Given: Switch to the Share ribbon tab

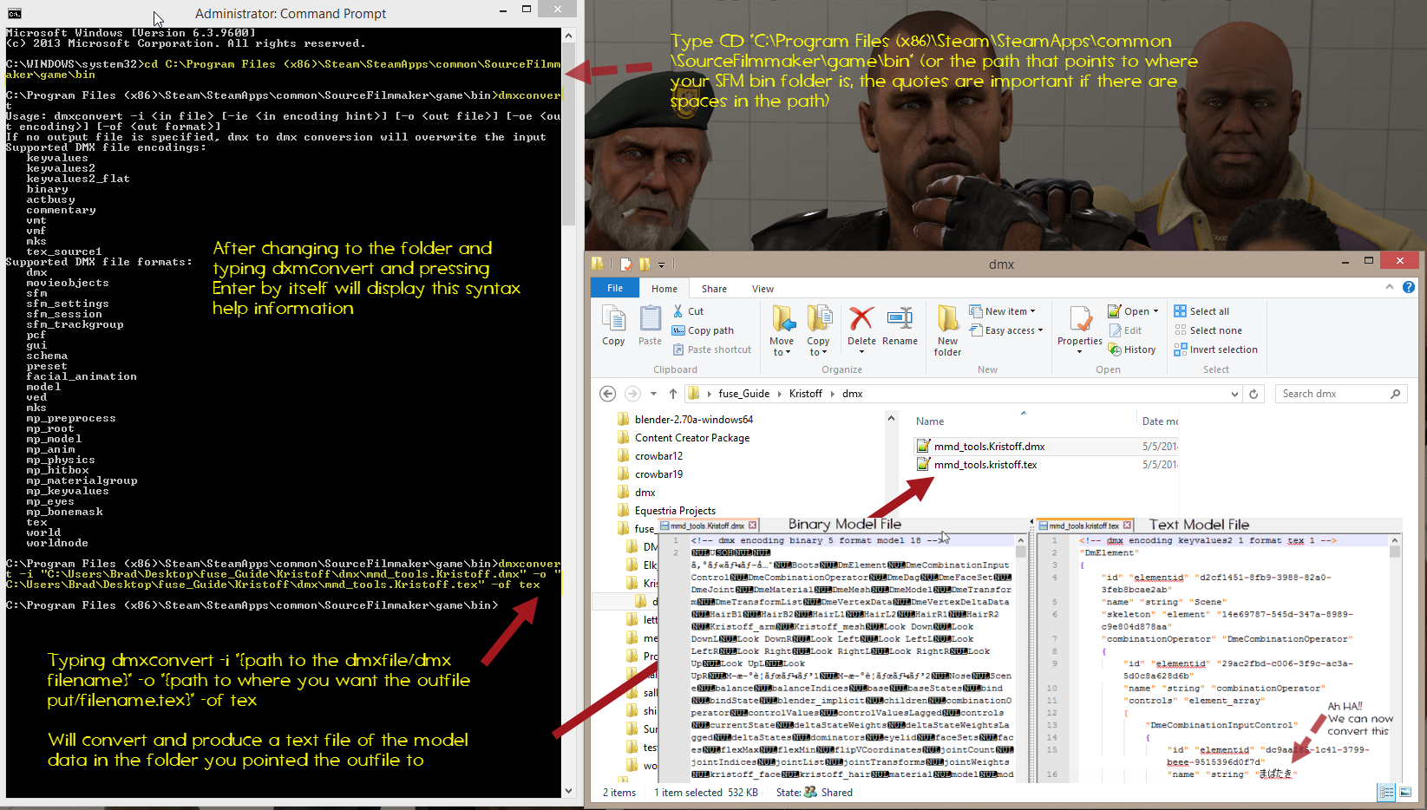Looking at the screenshot, I should 714,289.
